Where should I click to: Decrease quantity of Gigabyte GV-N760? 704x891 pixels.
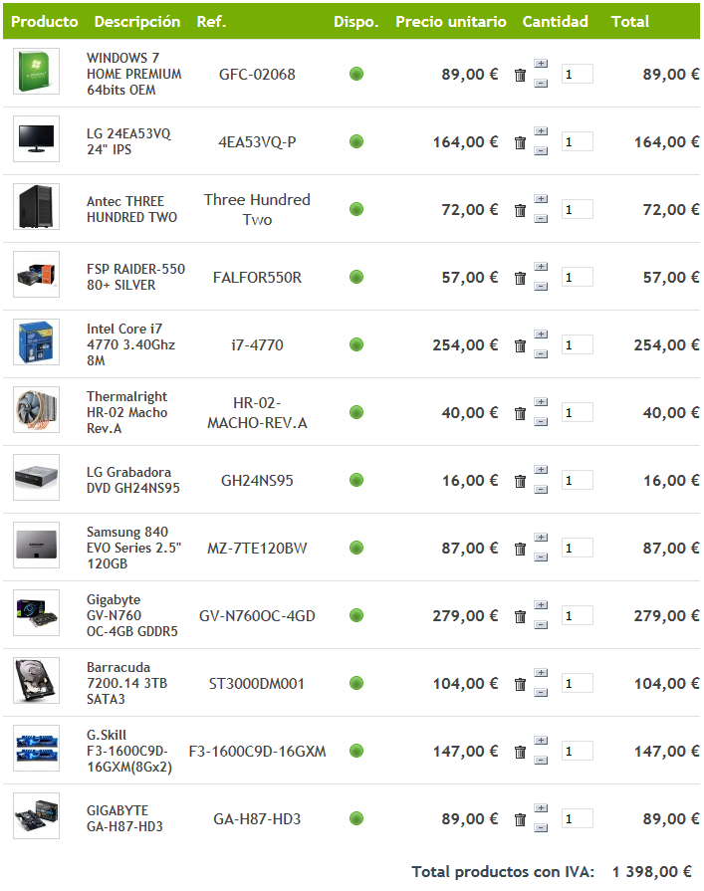[541, 624]
